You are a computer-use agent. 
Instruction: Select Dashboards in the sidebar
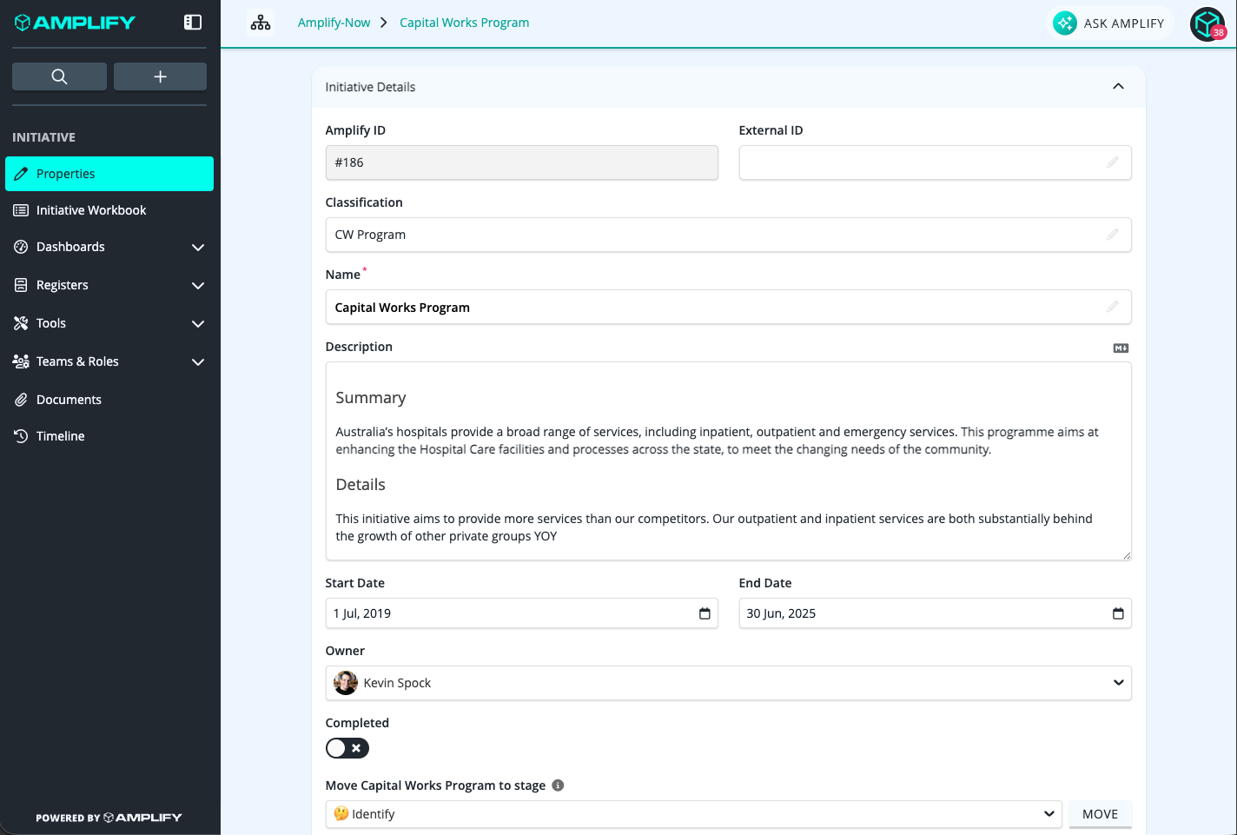(109, 247)
